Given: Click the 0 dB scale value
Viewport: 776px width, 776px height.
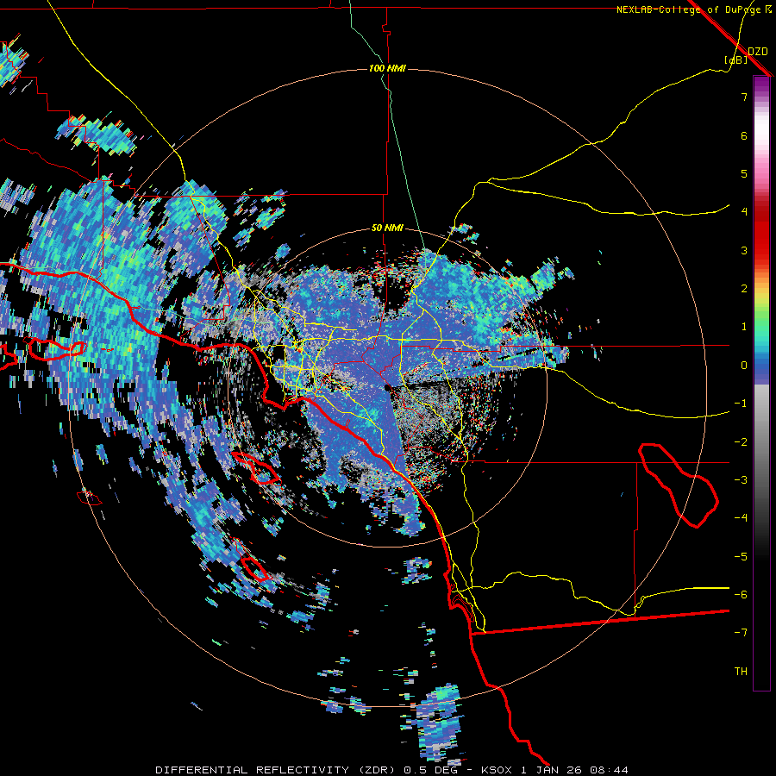Looking at the screenshot, I should [x=744, y=366].
